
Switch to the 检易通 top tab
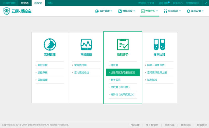tap(25, 3)
